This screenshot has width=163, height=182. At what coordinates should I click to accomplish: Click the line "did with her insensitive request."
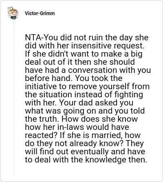85,46
